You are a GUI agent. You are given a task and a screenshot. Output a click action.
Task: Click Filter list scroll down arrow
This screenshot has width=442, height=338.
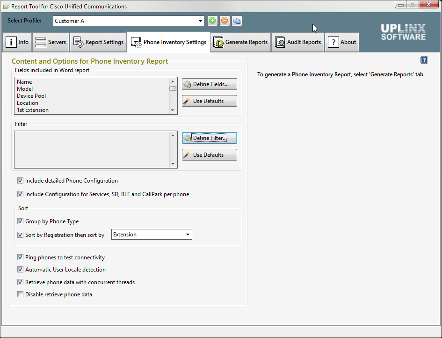tap(173, 164)
